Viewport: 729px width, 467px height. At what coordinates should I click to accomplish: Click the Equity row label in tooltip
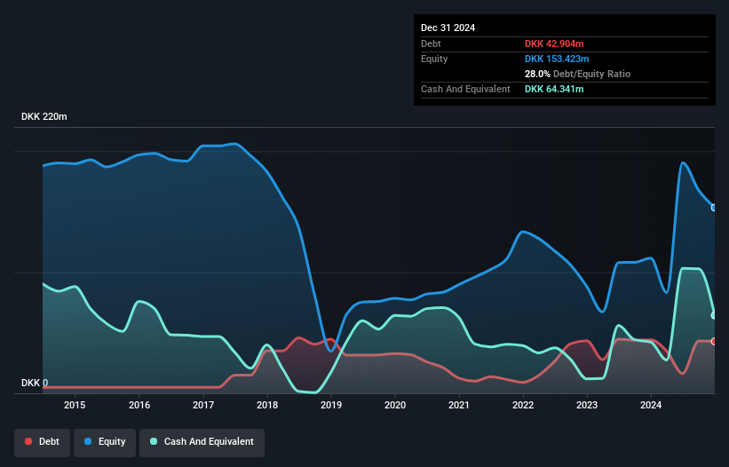click(434, 59)
